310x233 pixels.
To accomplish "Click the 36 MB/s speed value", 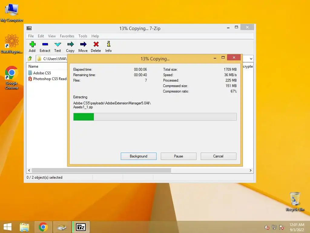I will click(230, 75).
